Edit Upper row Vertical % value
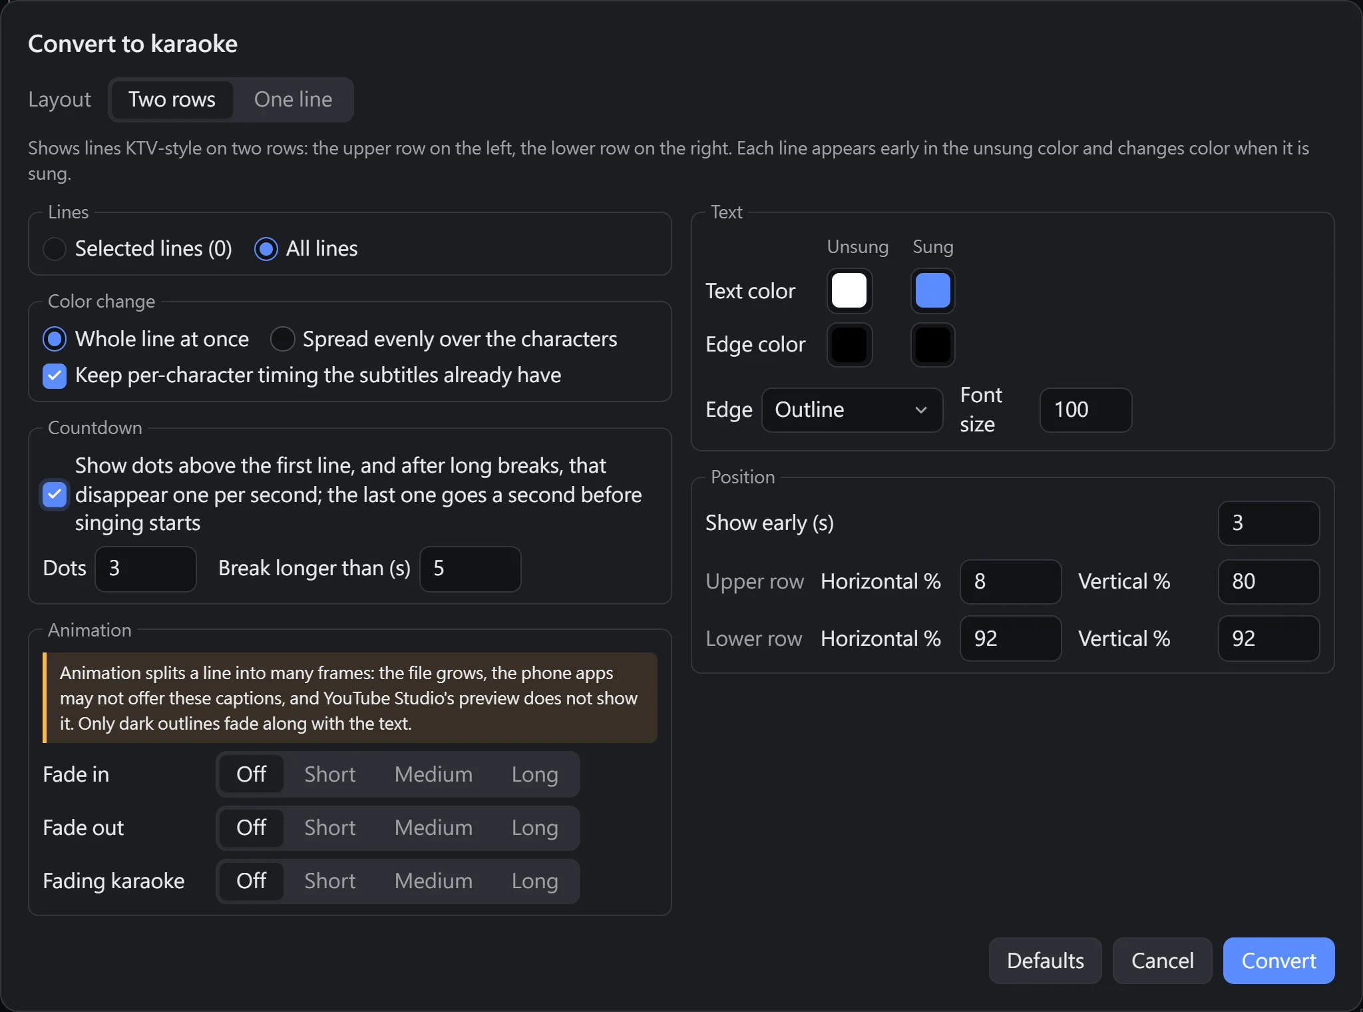 pyautogui.click(x=1268, y=582)
